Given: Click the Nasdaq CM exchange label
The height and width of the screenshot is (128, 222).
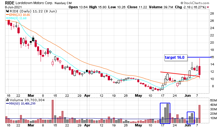Looking at the screenshot, I should pos(63,3).
